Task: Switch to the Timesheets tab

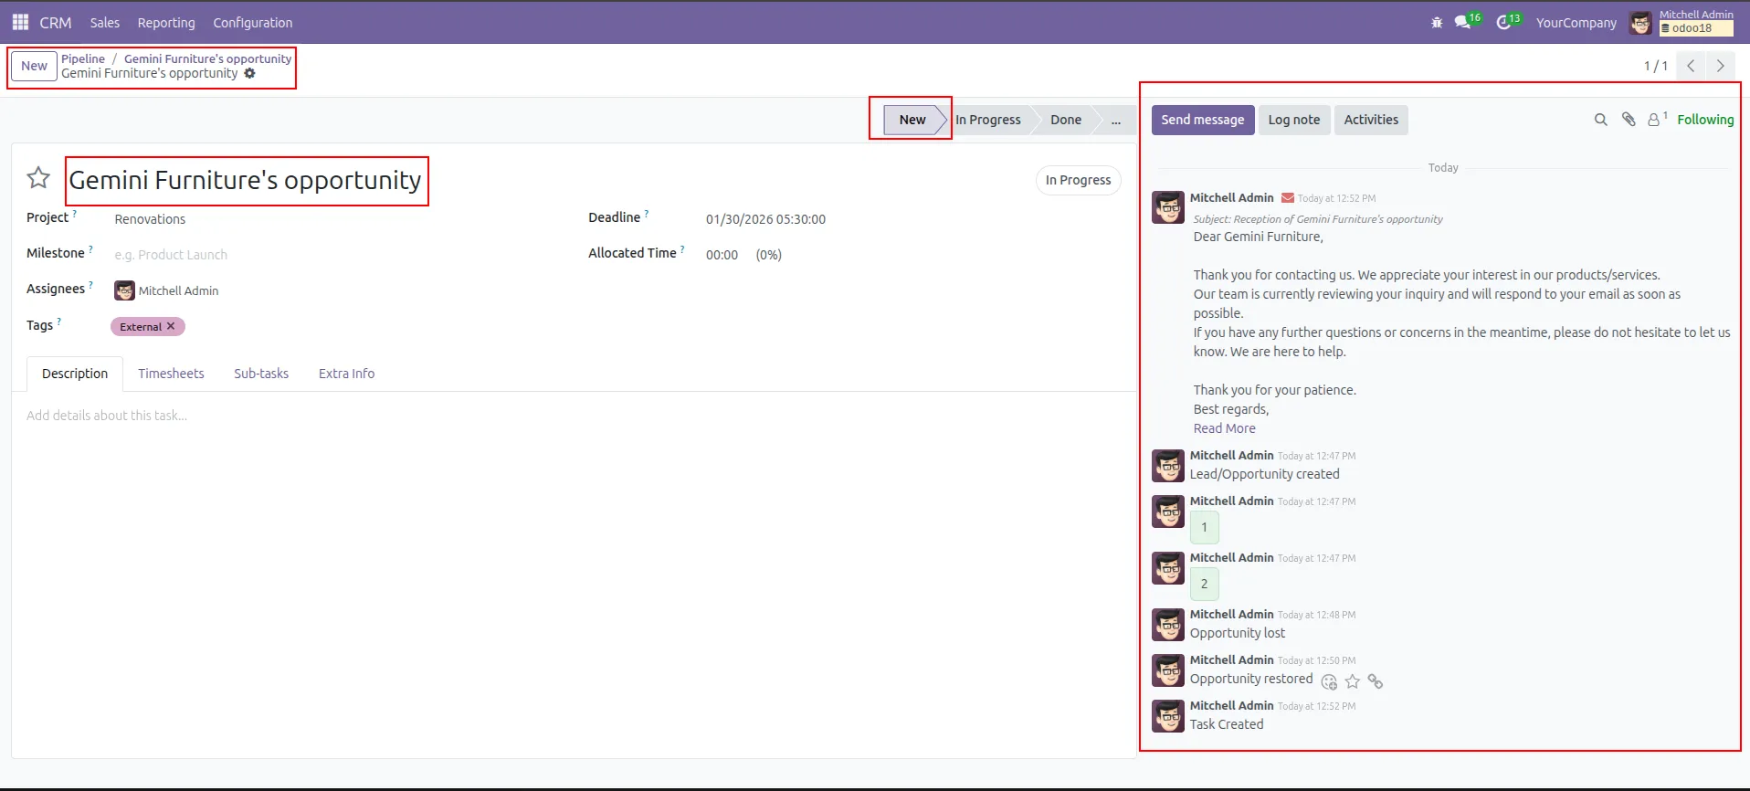Action: [x=171, y=374]
